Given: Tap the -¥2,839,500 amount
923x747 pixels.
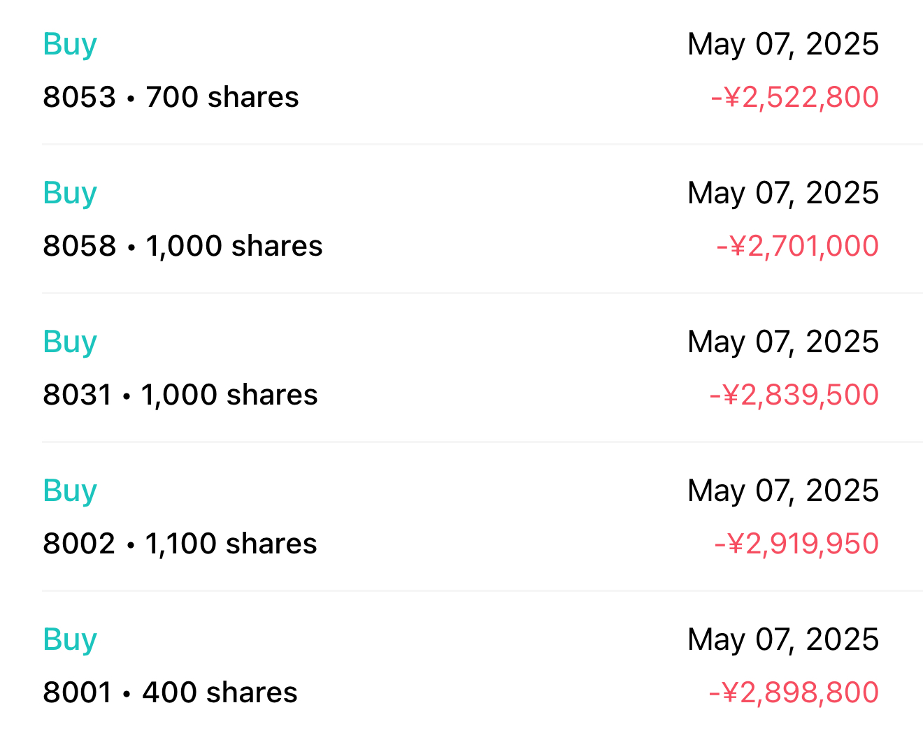Looking at the screenshot, I should pyautogui.click(x=794, y=395).
